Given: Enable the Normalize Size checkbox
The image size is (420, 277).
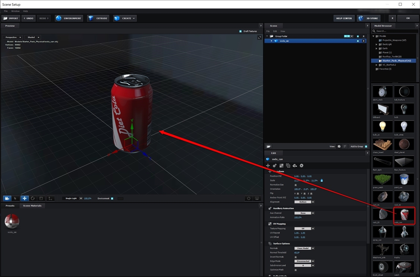Looking at the screenshot, I should click(x=295, y=185).
